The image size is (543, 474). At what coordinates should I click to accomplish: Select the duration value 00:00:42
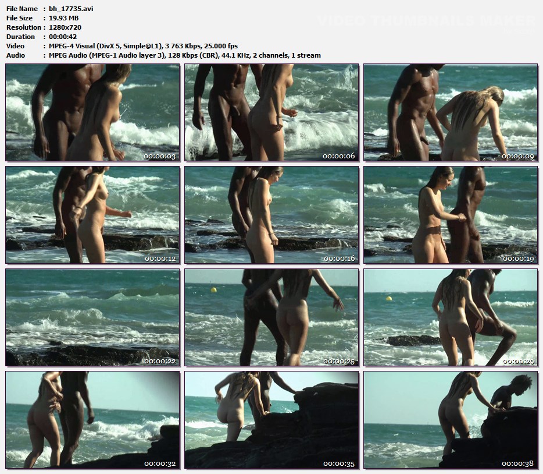click(64, 37)
